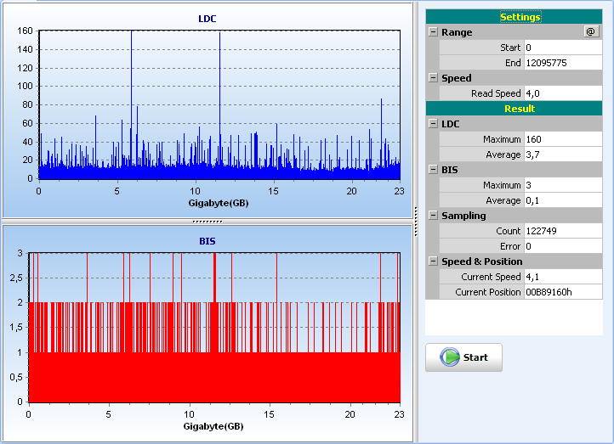Collapse the Range section
This screenshot has height=444, width=614.
point(433,31)
